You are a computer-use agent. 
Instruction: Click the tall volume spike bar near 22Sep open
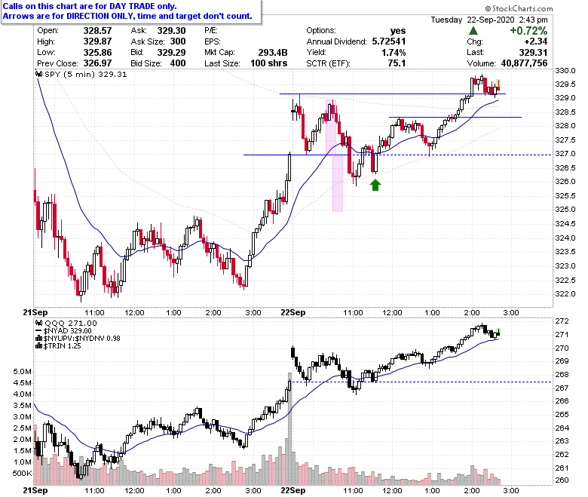[289, 428]
